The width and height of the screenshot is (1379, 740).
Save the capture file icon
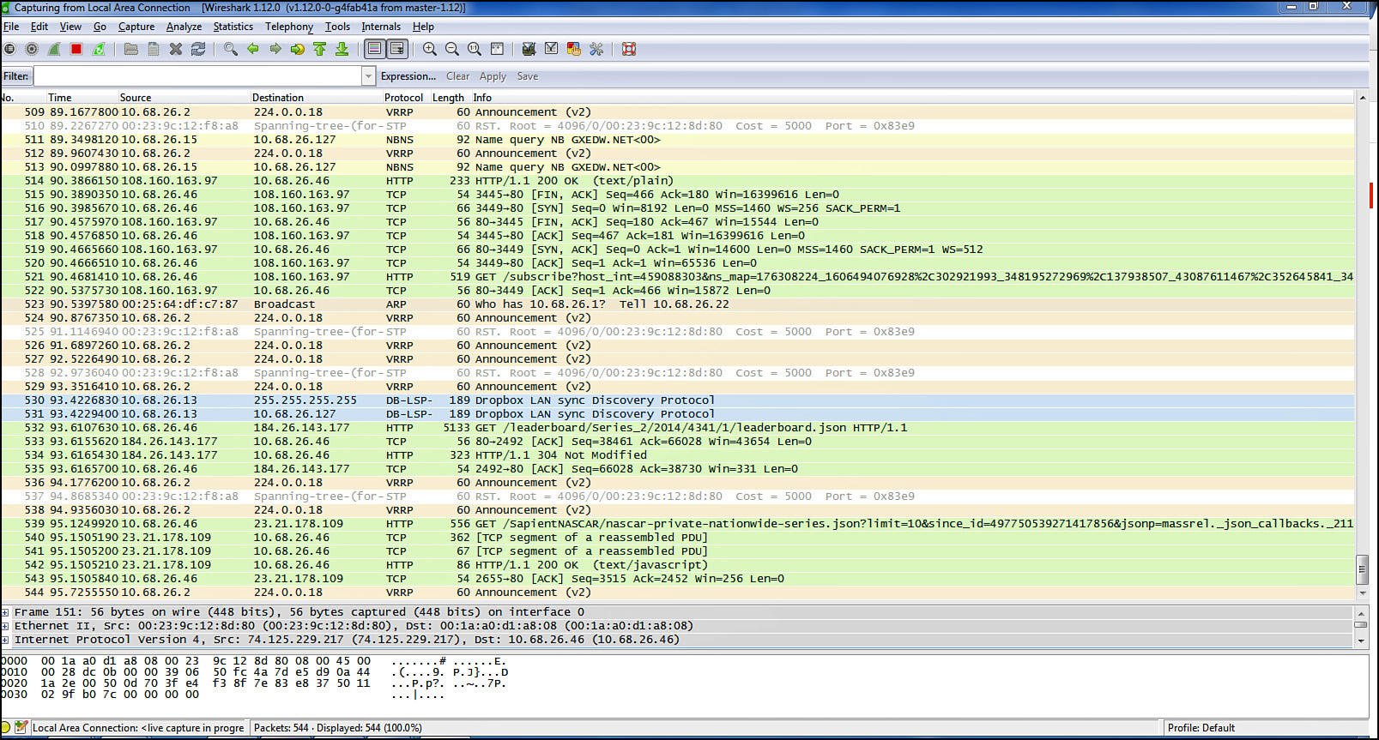pyautogui.click(x=154, y=49)
